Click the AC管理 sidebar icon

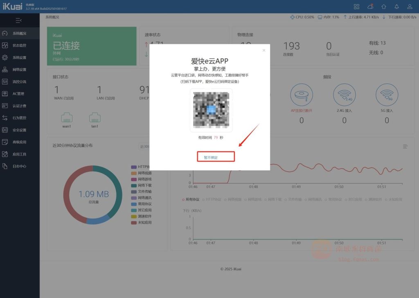click(x=5, y=94)
